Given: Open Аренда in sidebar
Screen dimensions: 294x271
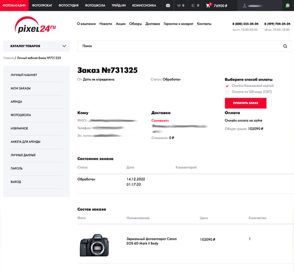Looking at the screenshot, I should pos(16,101).
